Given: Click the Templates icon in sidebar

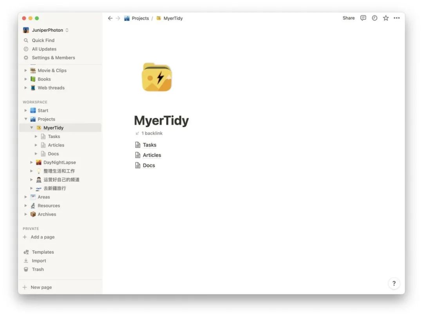Looking at the screenshot, I should point(26,252).
